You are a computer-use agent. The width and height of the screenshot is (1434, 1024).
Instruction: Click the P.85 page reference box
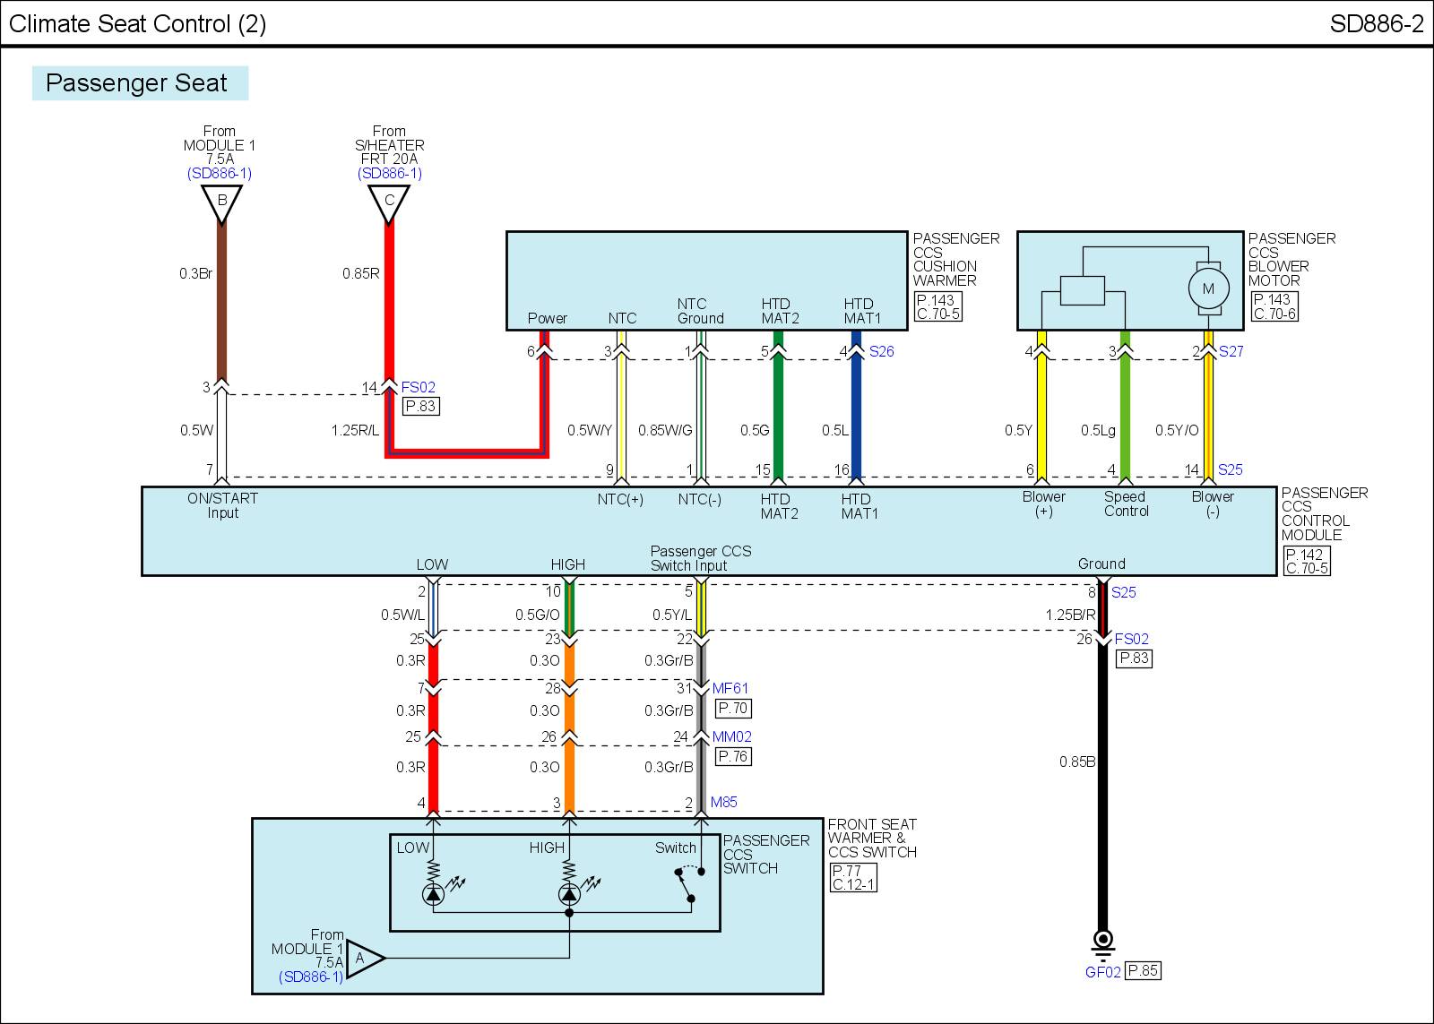[1144, 971]
